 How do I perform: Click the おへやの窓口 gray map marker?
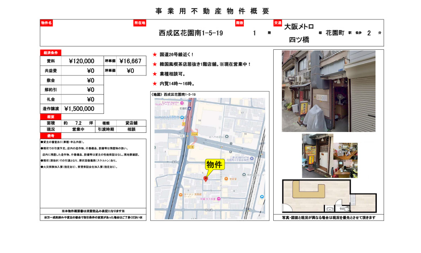click(227, 137)
